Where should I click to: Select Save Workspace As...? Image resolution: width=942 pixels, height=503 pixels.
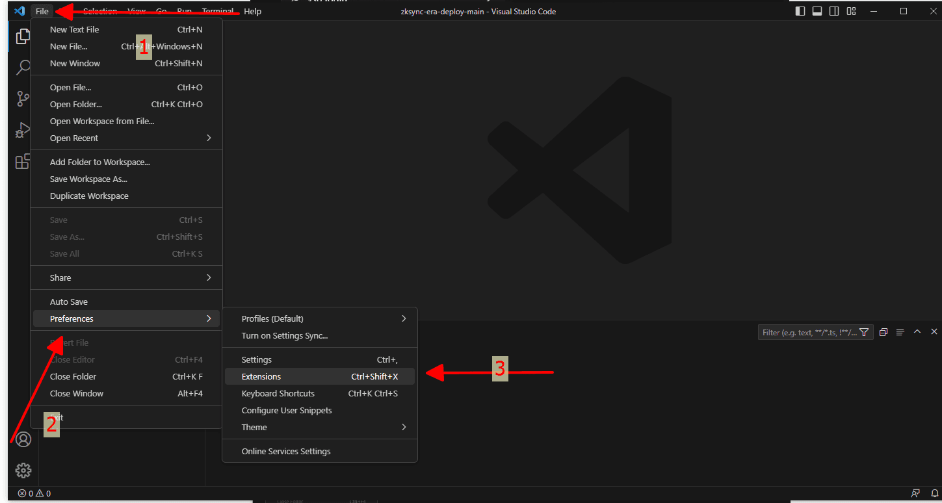point(126,179)
